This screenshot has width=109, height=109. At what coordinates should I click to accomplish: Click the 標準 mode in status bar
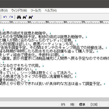(x=82, y=104)
